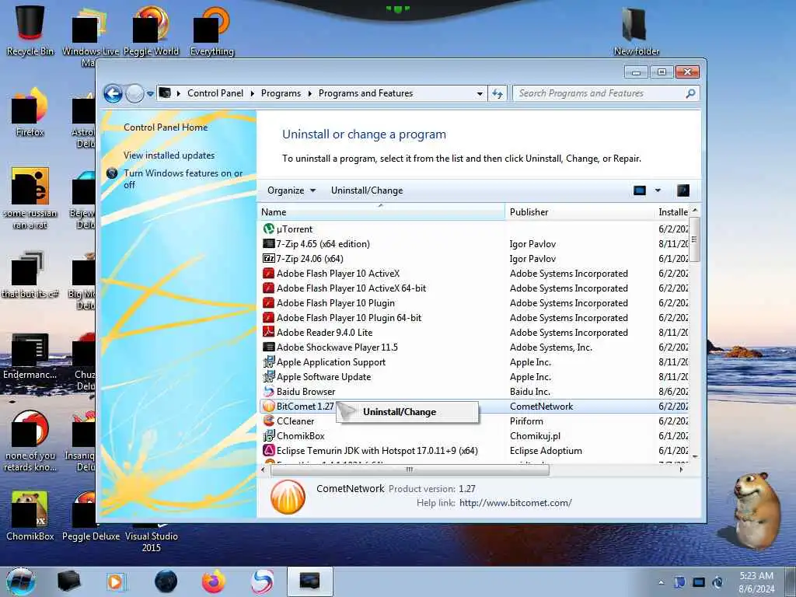796x597 pixels.
Task: Open the address bar history dropdown arrow
Action: 480,94
